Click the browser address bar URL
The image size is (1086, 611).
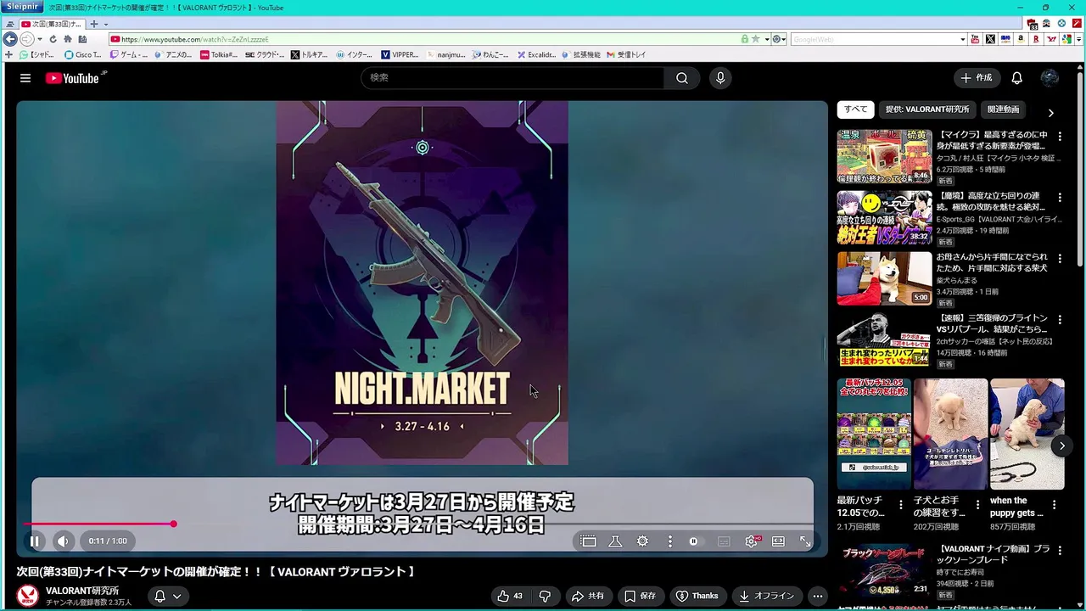424,39
